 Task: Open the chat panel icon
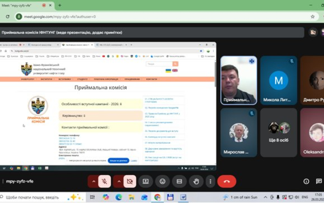[319, 181]
